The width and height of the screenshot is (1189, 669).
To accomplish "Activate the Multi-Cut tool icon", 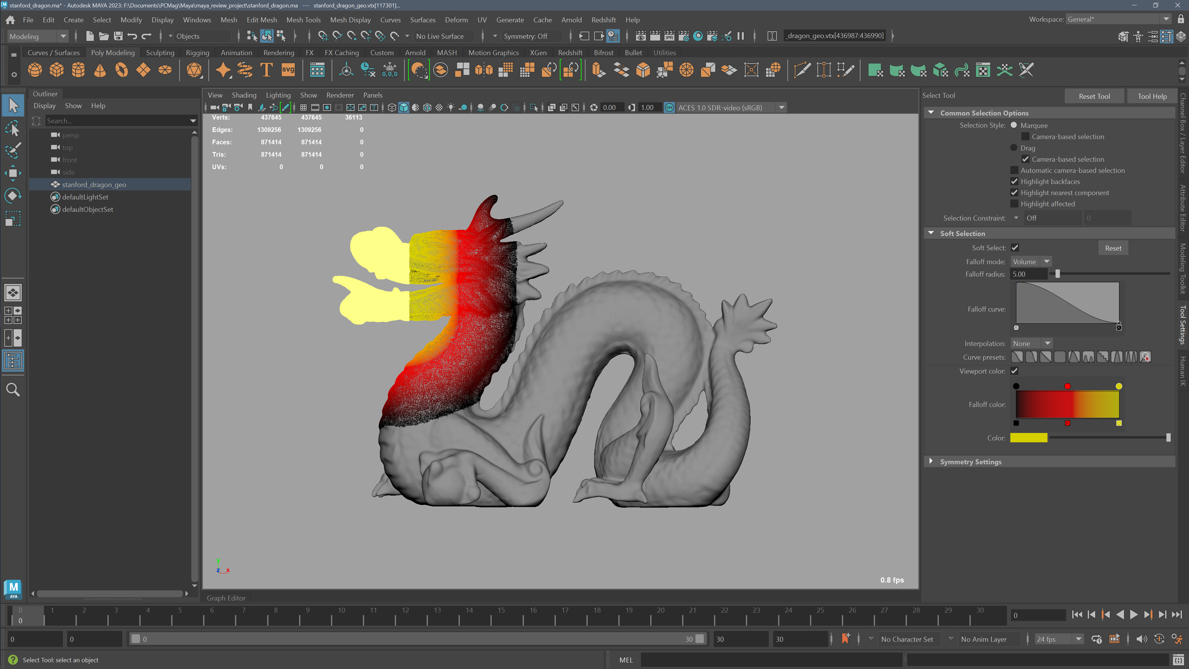I will pyautogui.click(x=802, y=70).
